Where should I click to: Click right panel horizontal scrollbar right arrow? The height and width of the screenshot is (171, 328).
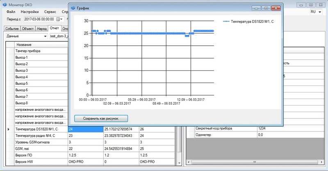click(322, 162)
